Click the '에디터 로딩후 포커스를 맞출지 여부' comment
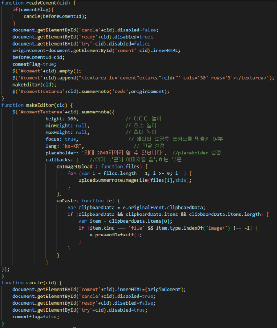This screenshot has height=328, width=277. 176,139
